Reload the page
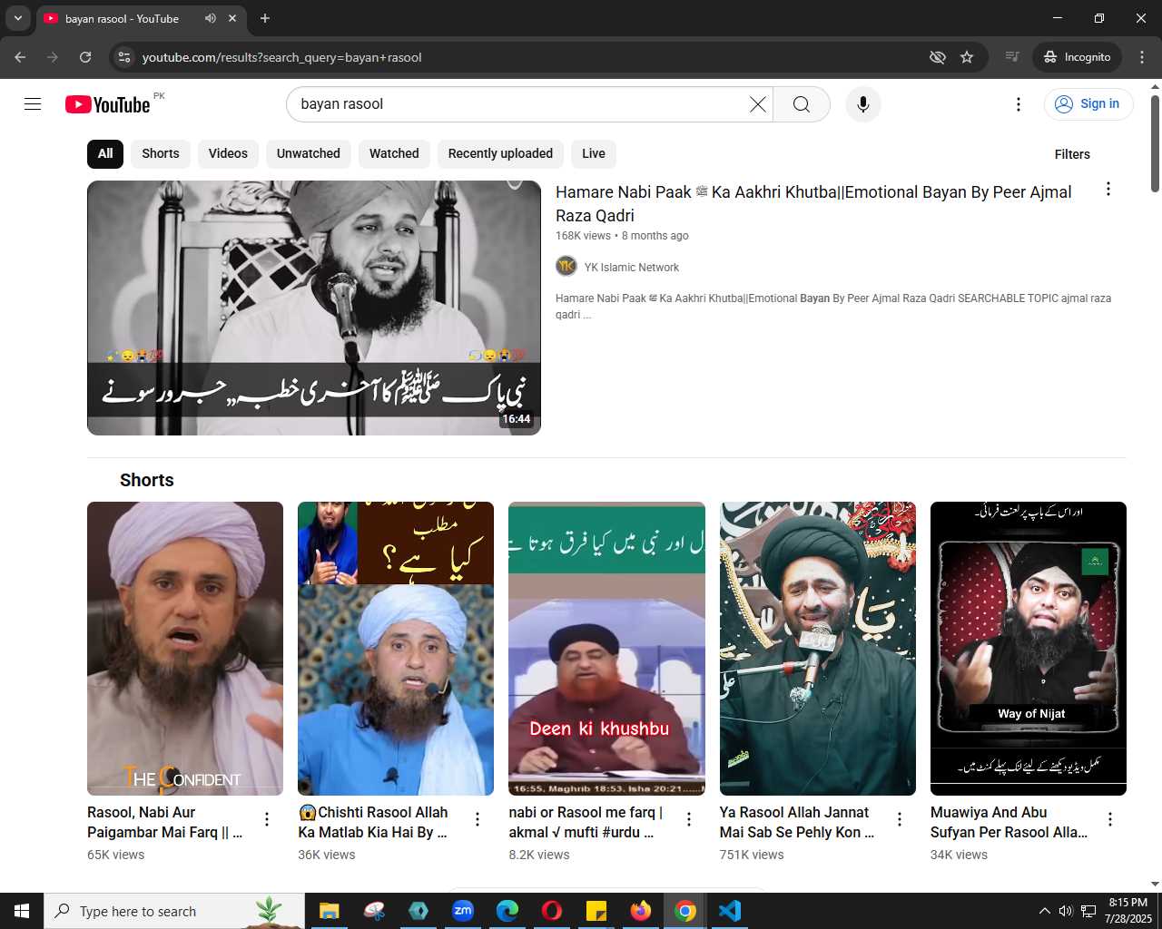Image resolution: width=1162 pixels, height=929 pixels. tap(85, 57)
